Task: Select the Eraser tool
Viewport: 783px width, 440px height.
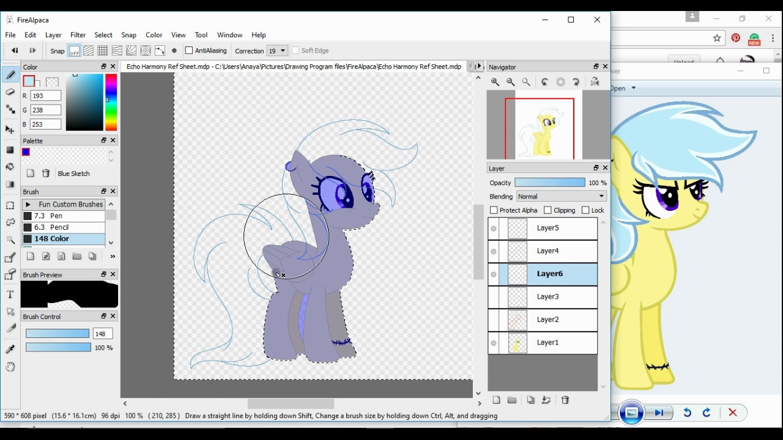Action: 10,92
